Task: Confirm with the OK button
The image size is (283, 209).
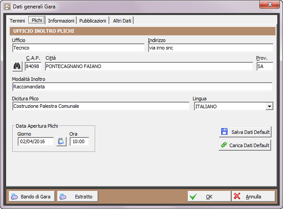Action: pyautogui.click(x=209, y=197)
